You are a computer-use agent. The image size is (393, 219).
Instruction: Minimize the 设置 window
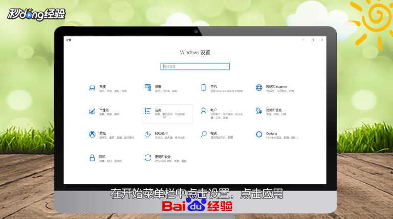(303, 40)
